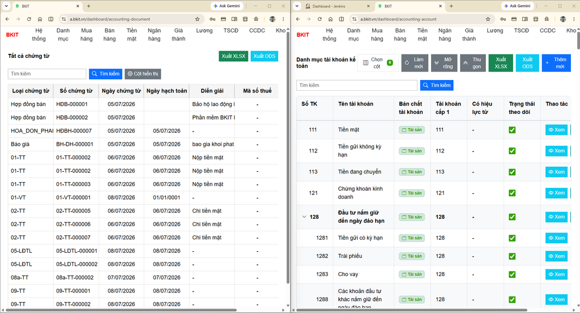Image resolution: width=580 pixels, height=313 pixels.
Task: Export accounts with Xuất ODS in right window
Action: 527,63
